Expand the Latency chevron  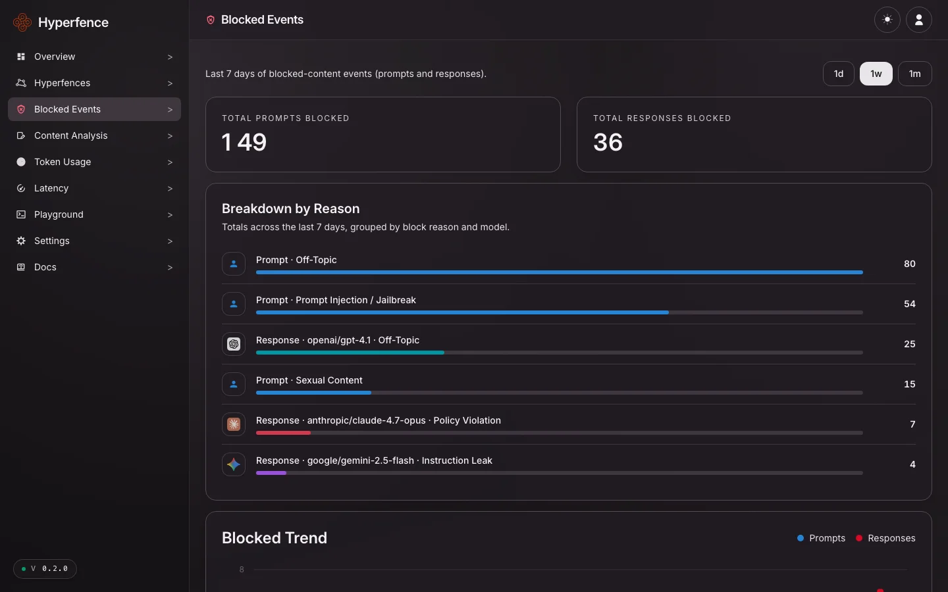point(170,189)
